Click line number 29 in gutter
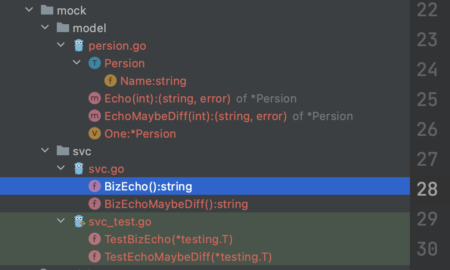The height and width of the screenshot is (270, 450). [427, 219]
